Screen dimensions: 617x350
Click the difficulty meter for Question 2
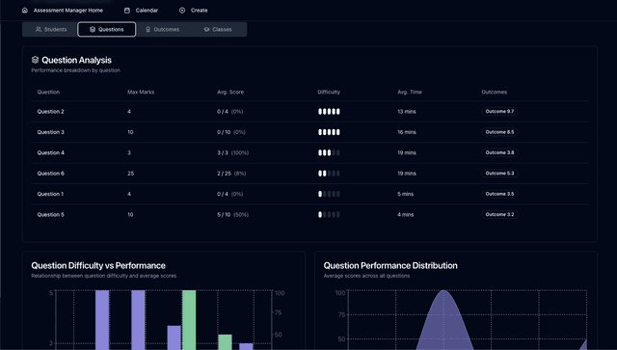pyautogui.click(x=329, y=112)
